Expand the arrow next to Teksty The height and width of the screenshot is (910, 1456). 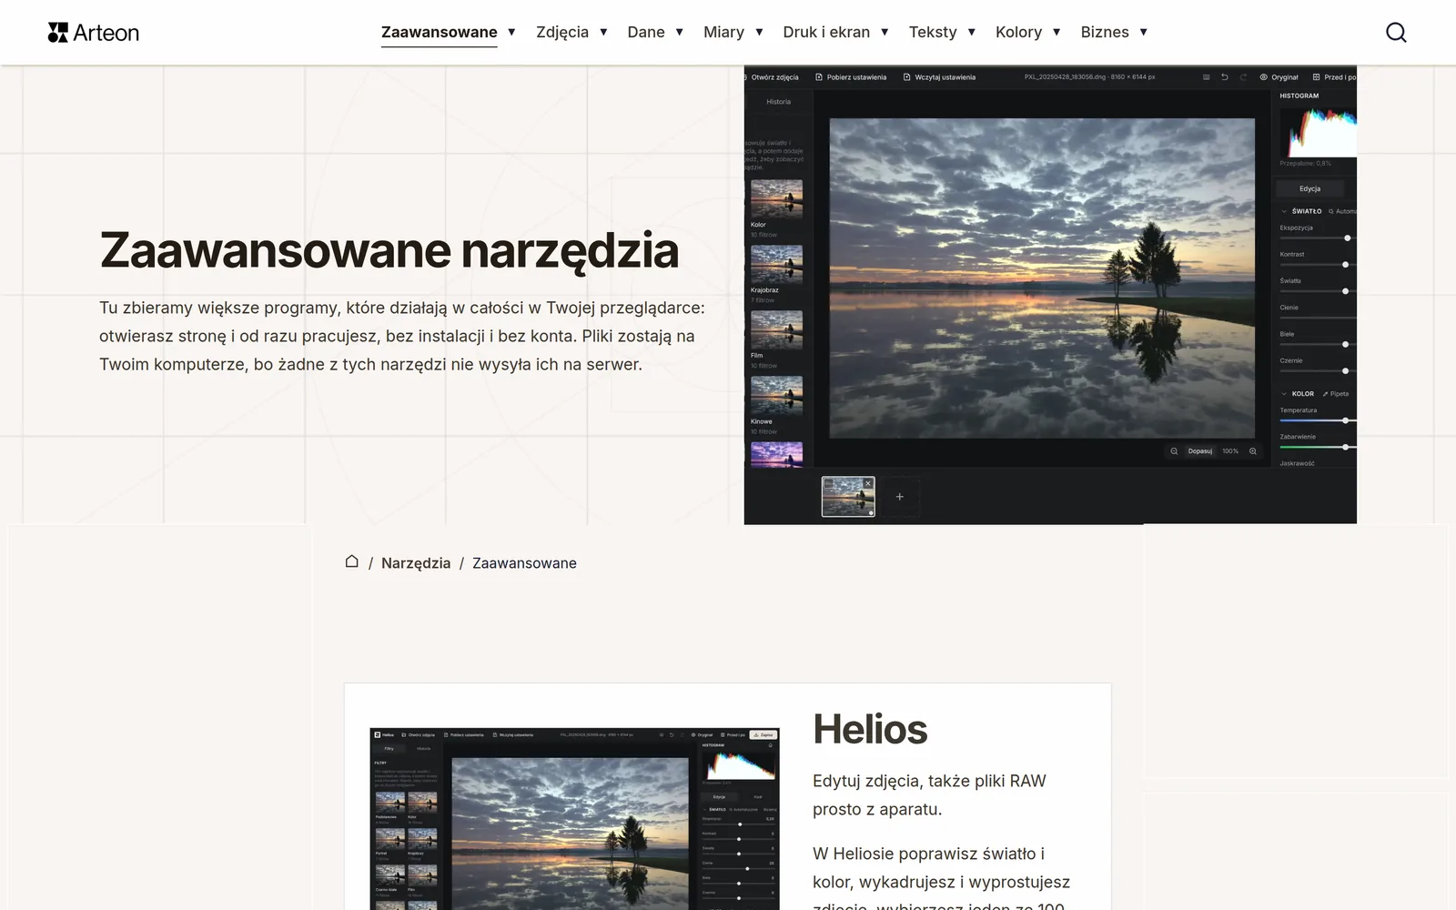pyautogui.click(x=972, y=32)
